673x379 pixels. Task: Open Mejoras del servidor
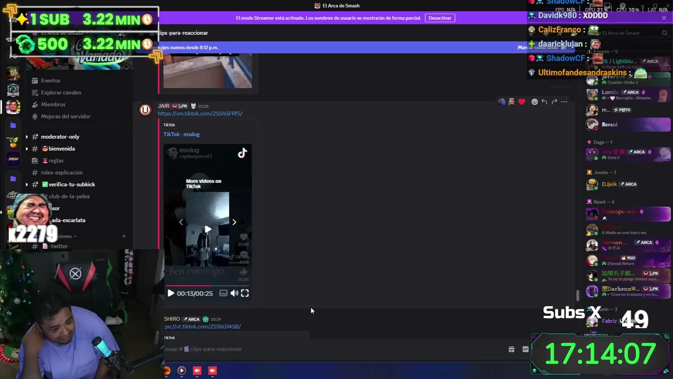pos(66,116)
